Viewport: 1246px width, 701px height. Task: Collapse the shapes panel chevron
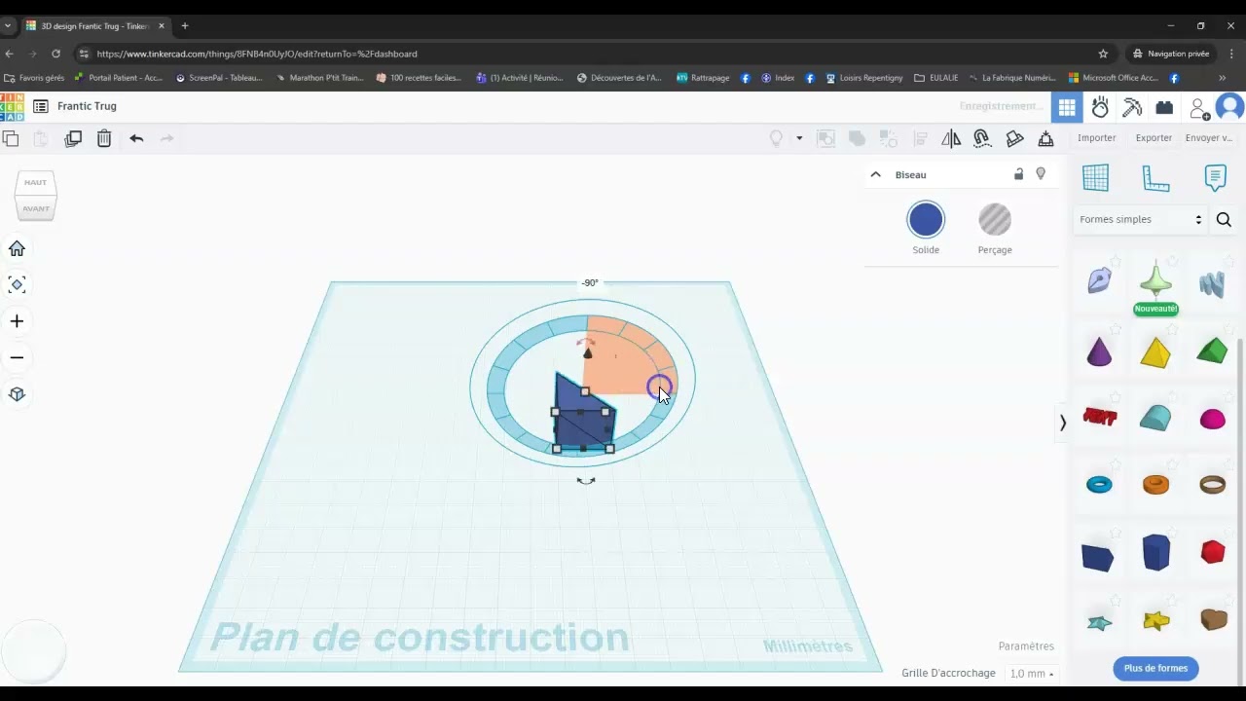point(1063,423)
